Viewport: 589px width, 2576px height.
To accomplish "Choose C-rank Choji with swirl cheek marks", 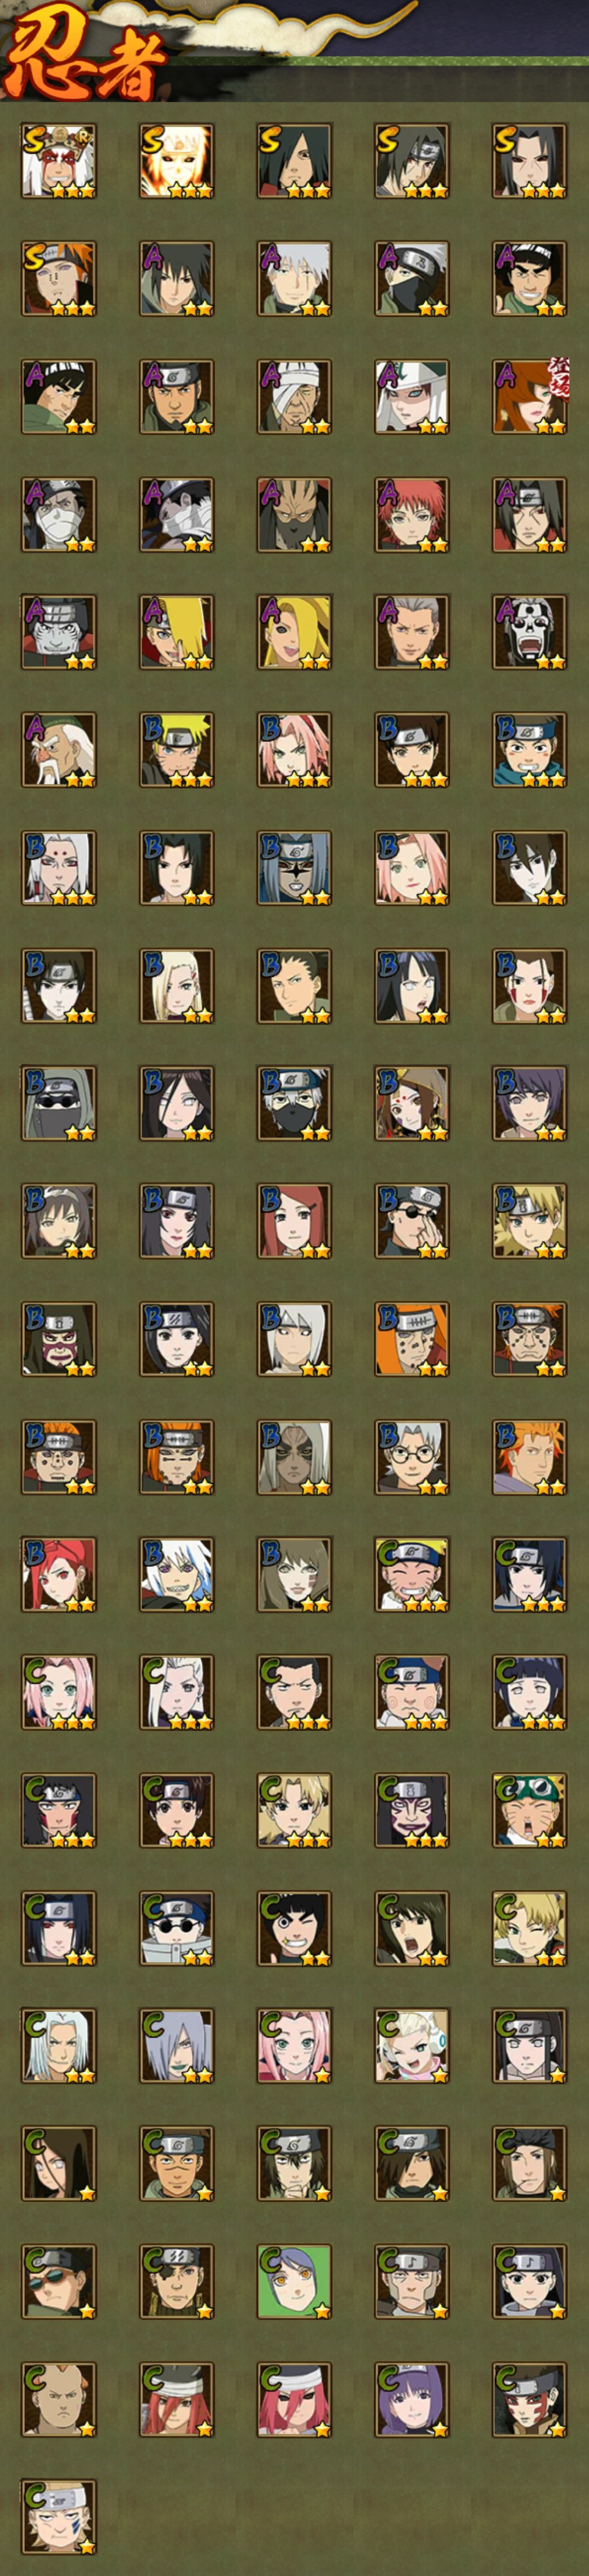I will coord(412,1694).
